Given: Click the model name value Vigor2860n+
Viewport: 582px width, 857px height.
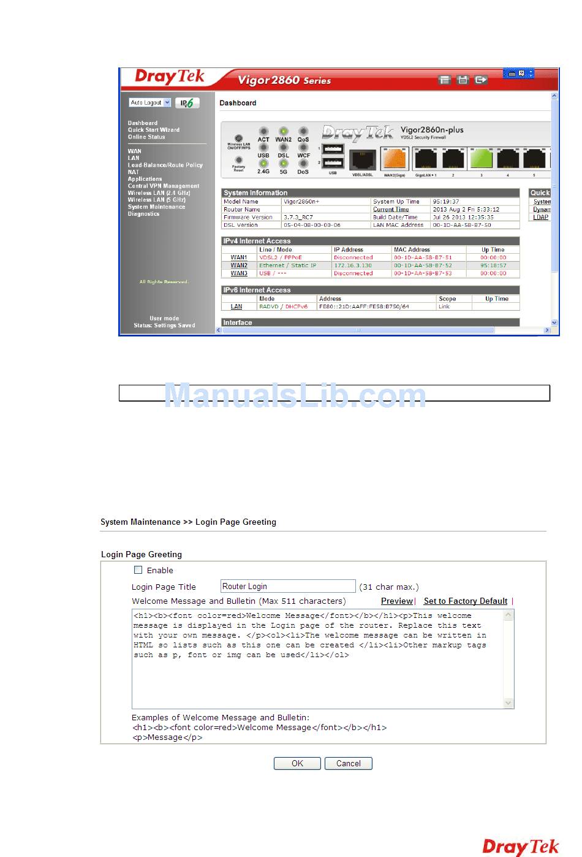Looking at the screenshot, I should tap(301, 202).
